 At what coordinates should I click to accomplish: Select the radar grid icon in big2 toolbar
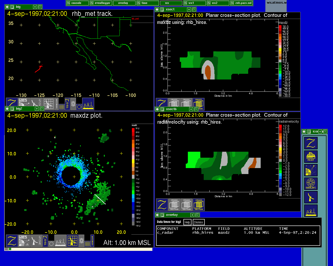(x=73, y=241)
